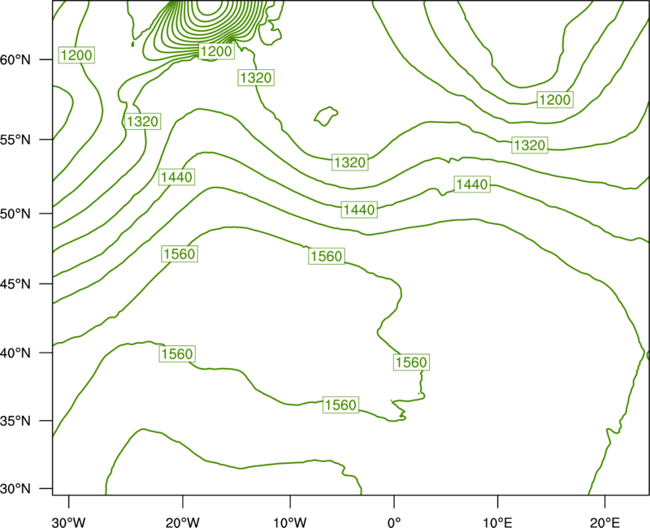
Task: Select the 1440 contour label near 20°W
Action: click(x=176, y=177)
